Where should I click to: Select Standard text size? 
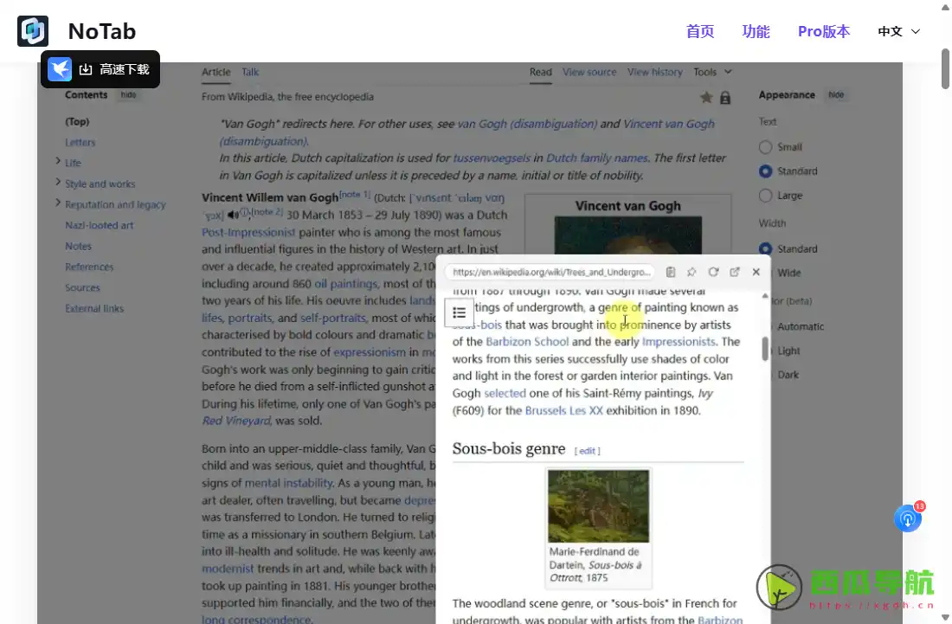766,171
